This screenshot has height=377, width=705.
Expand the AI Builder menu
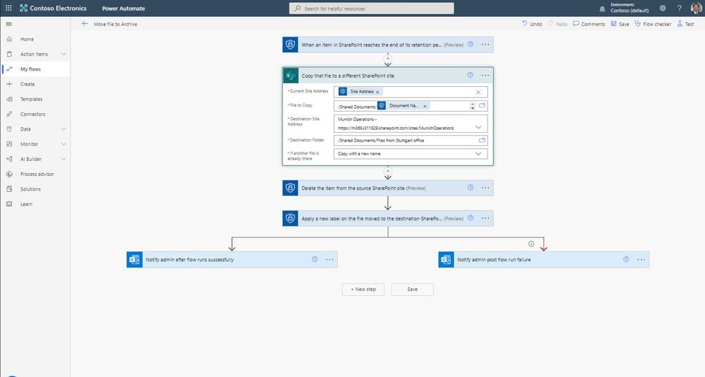64,159
